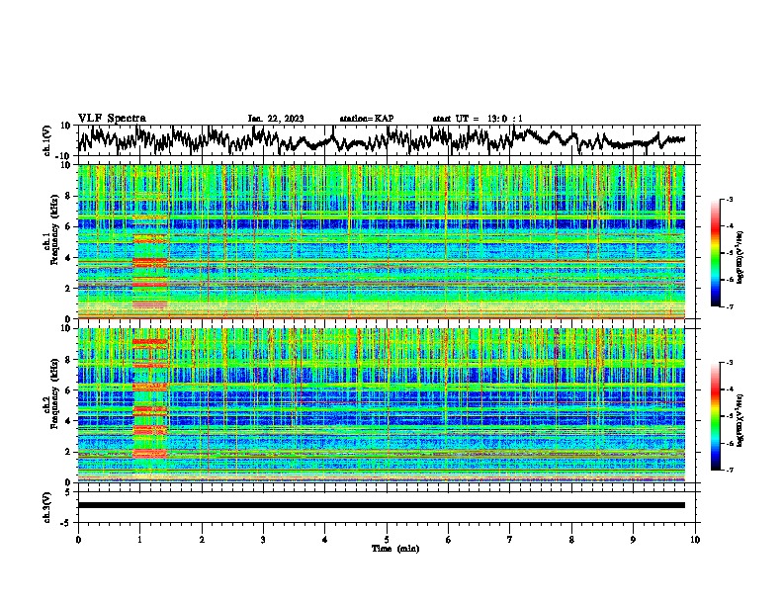
Task: Click the black ch.3 voltage trace bar
Action: pos(381,505)
